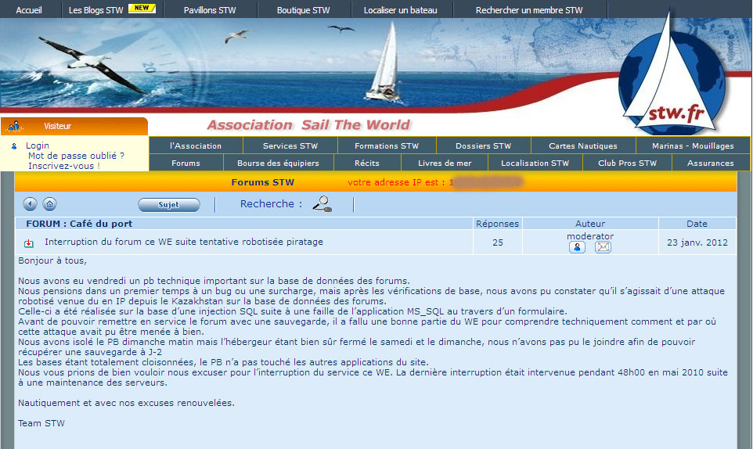Open the Login link

tap(37, 145)
